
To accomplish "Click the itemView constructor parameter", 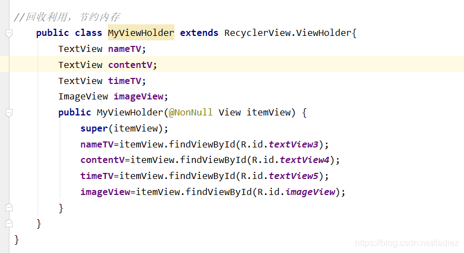I will (x=269, y=113).
